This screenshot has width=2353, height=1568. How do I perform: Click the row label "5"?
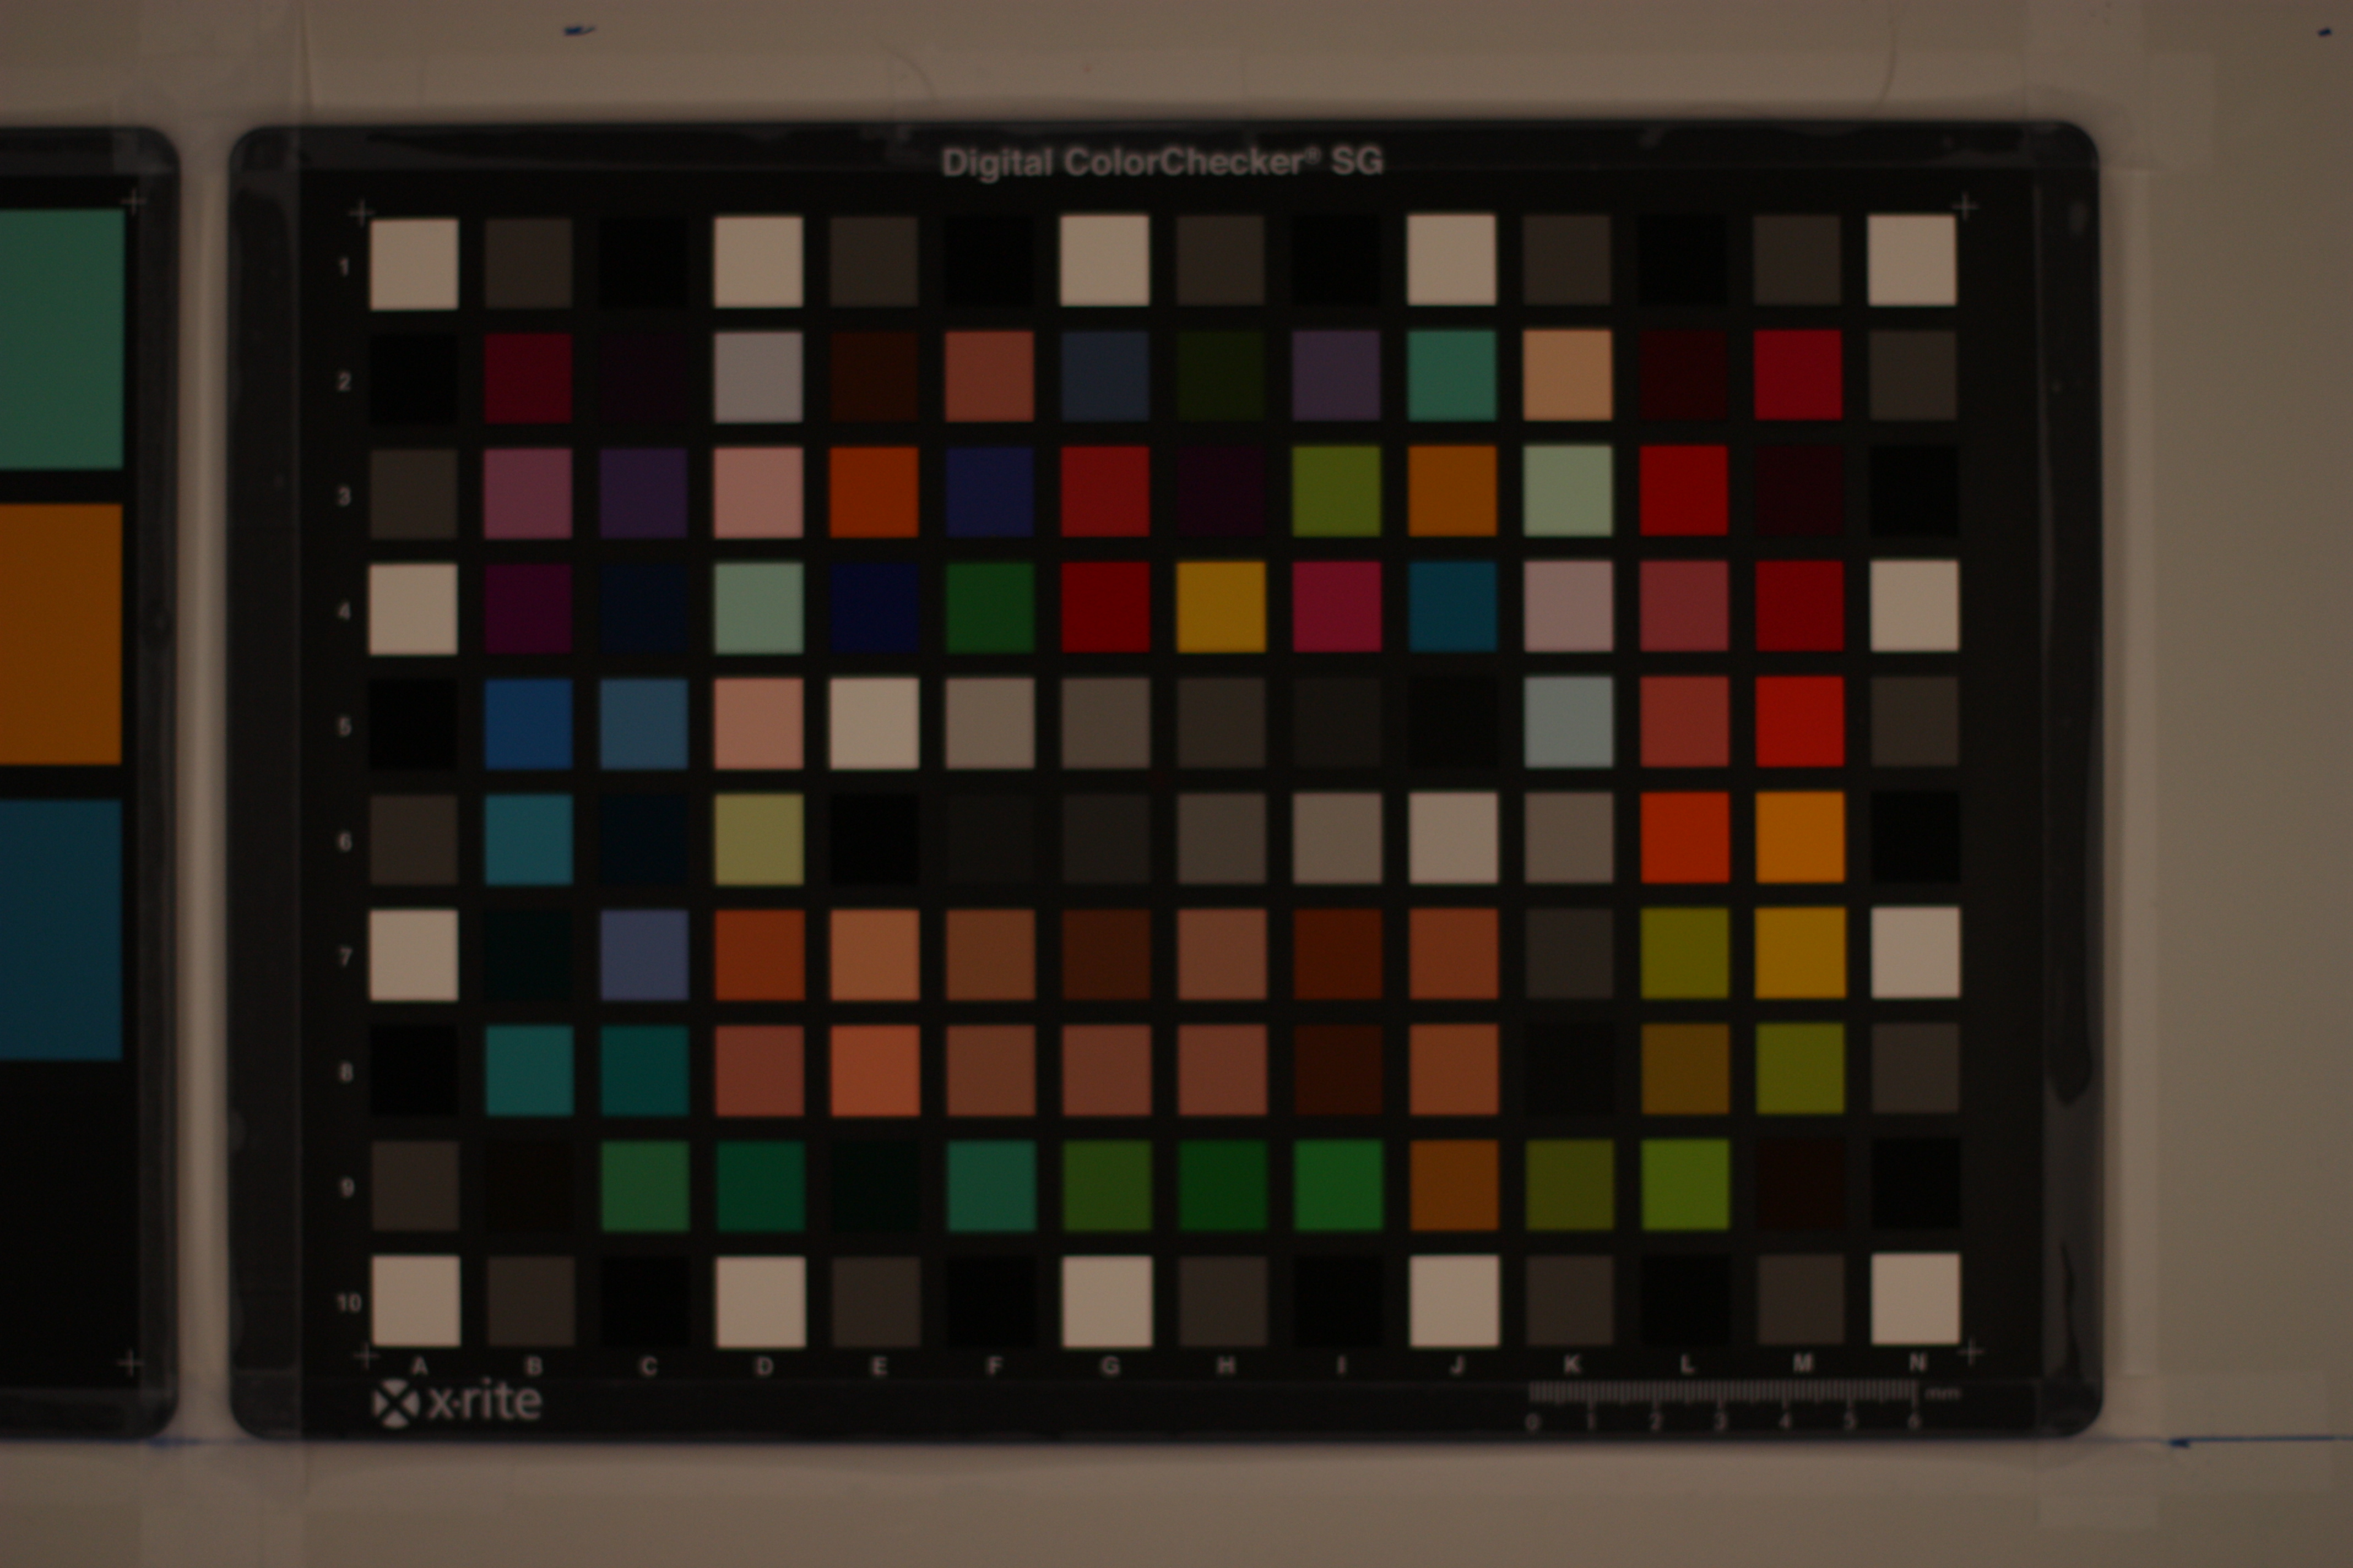[x=344, y=727]
